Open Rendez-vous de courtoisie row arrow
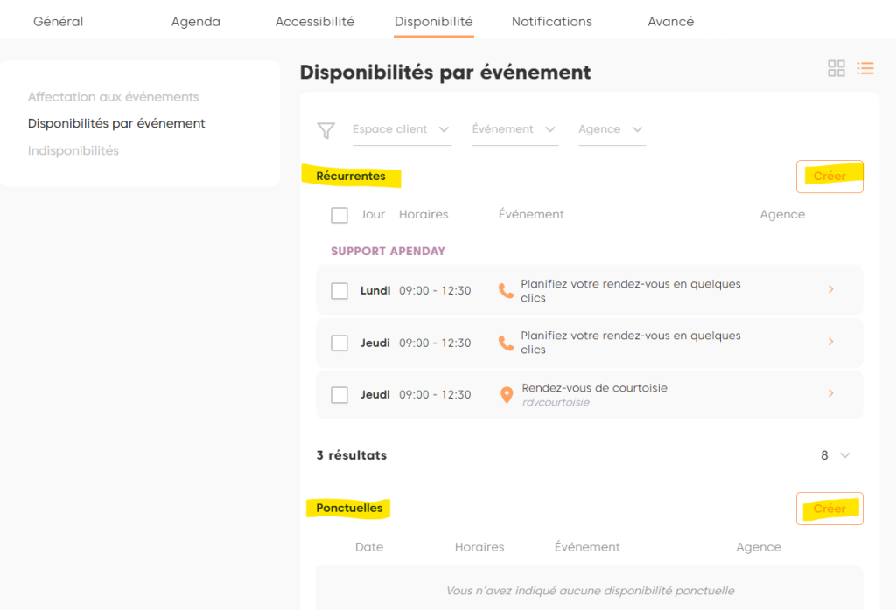This screenshot has height=610, width=896. click(x=830, y=393)
